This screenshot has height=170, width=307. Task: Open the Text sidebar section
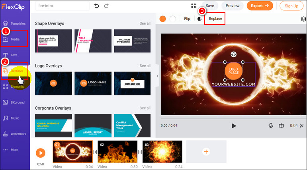pyautogui.click(x=10, y=55)
